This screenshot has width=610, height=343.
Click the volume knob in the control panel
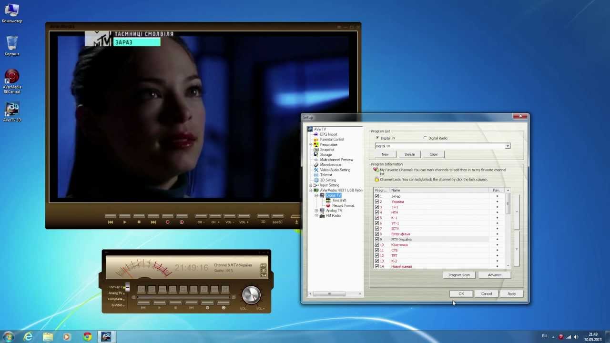click(251, 295)
